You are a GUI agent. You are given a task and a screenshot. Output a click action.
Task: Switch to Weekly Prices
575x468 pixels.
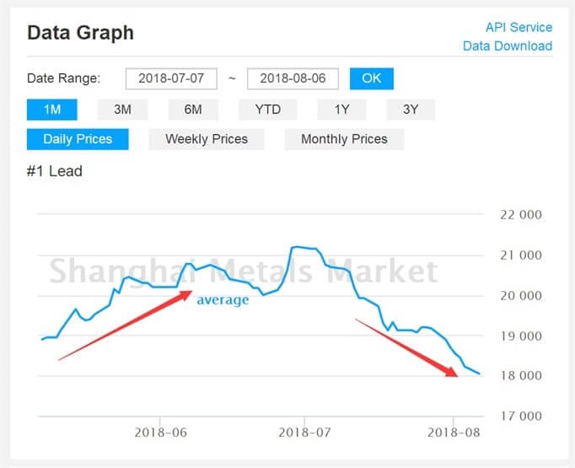[x=207, y=139]
